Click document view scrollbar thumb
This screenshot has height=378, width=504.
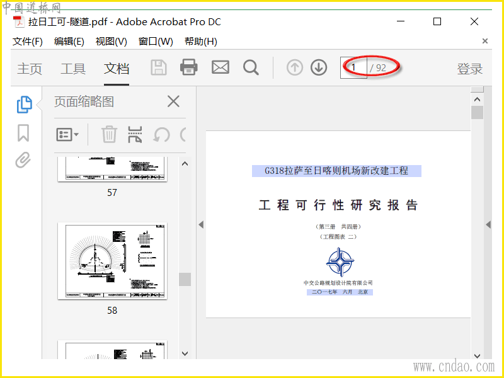point(478,113)
